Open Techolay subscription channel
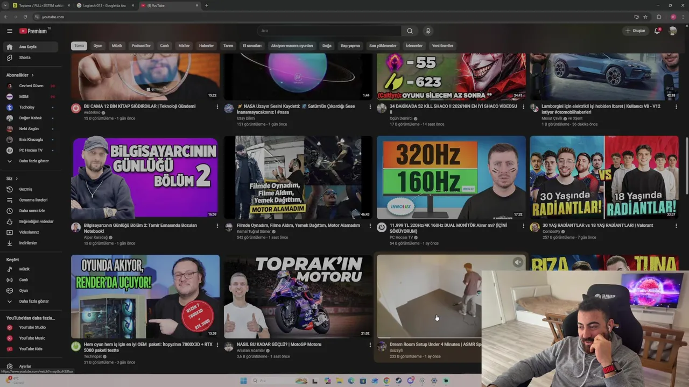The height and width of the screenshot is (387, 689). [x=31, y=107]
